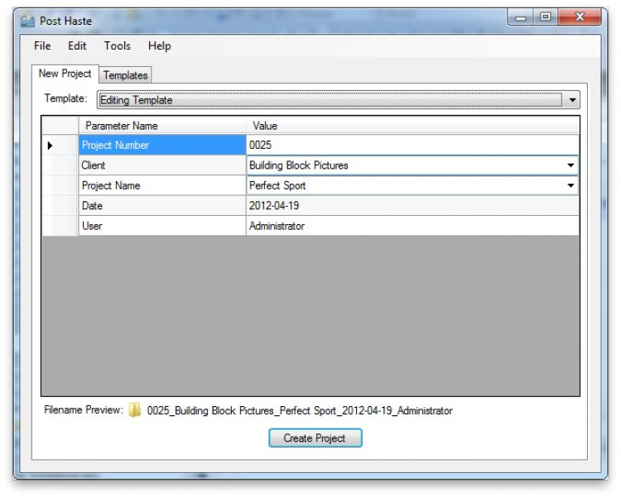Click the Create Project button
Viewport: 621px width, 498px height.
315,438
